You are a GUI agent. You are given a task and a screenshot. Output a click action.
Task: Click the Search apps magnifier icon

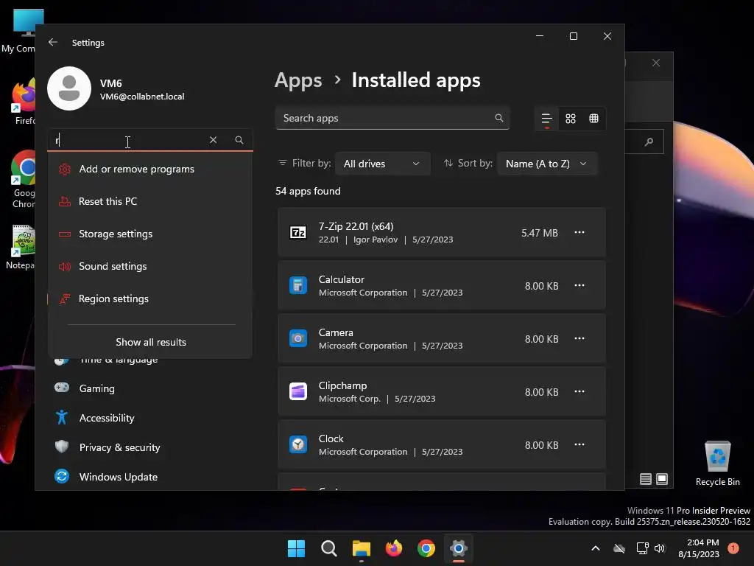point(498,118)
